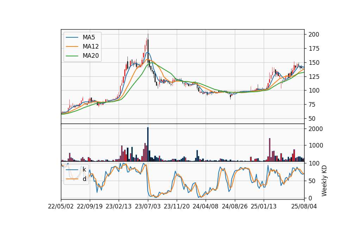Click the 1000 volume axis label

pos(316,145)
